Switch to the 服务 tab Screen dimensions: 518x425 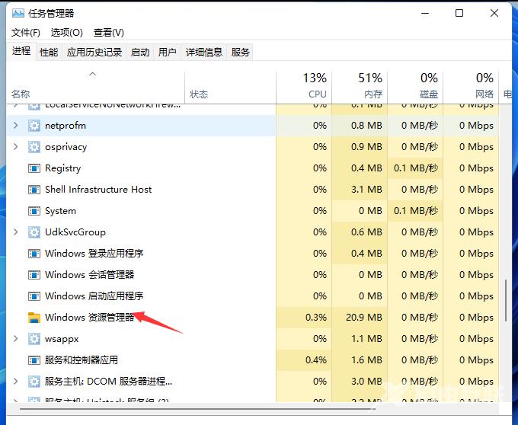pos(240,53)
